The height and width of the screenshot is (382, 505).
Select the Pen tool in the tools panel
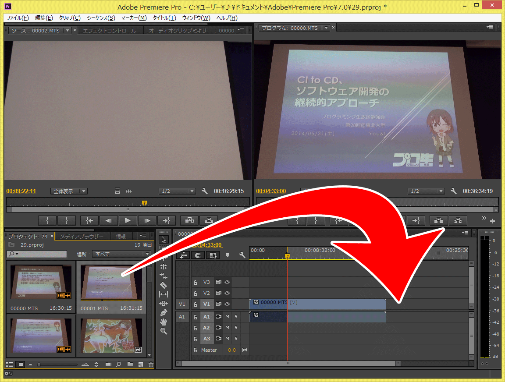tap(164, 313)
